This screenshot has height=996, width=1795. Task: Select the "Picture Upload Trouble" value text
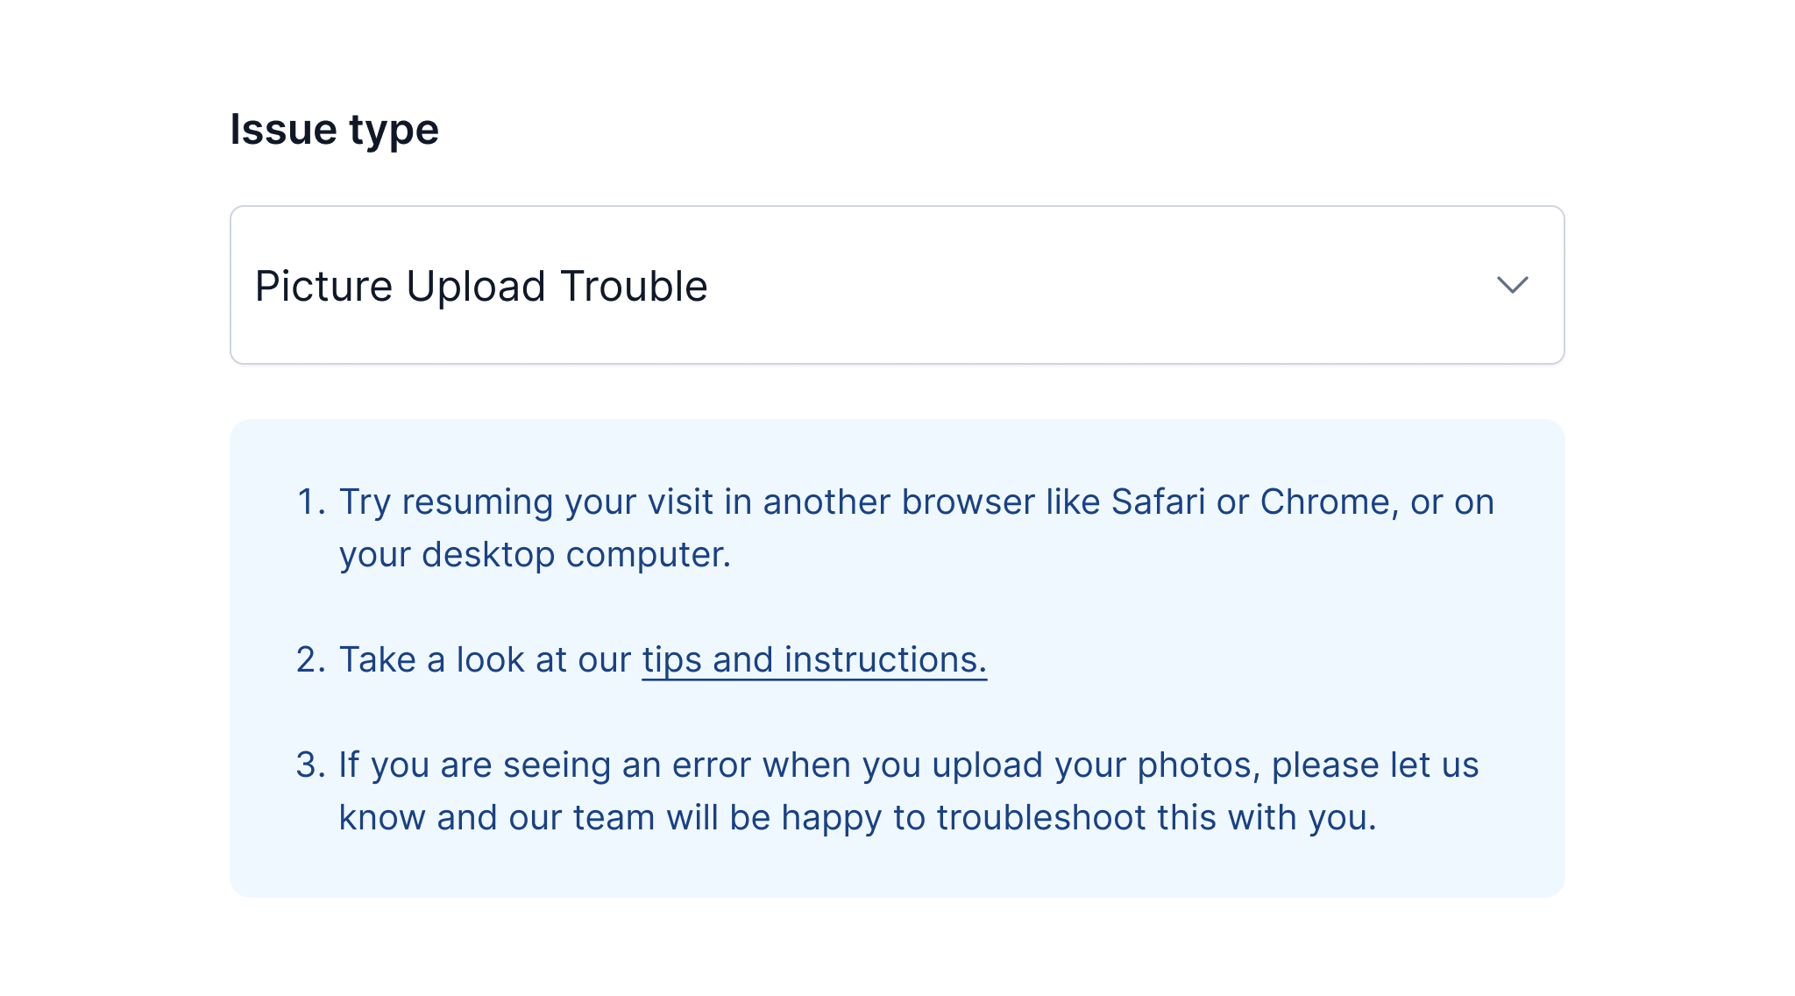(x=481, y=286)
